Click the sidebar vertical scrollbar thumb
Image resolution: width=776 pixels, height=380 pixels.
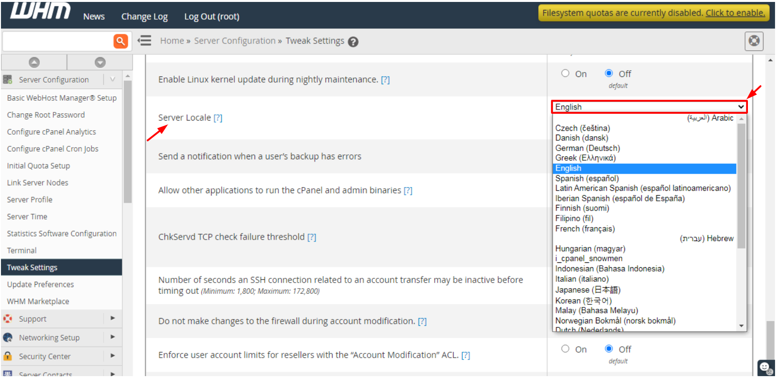128,142
